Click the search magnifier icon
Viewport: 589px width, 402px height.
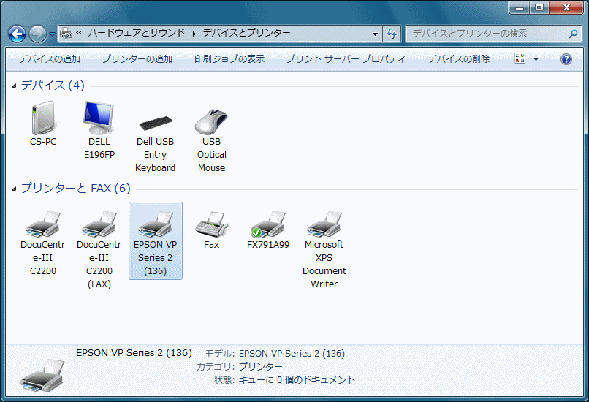(x=573, y=34)
